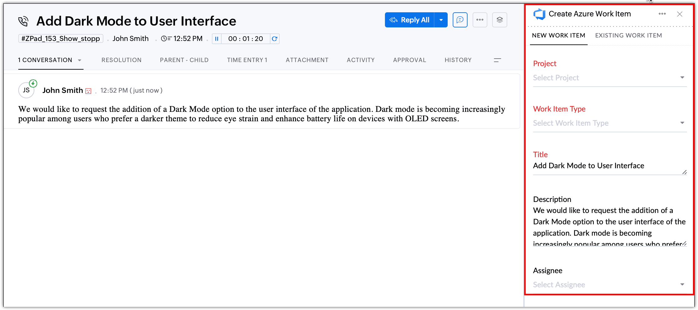Image resolution: width=698 pixels, height=310 pixels.
Task: Click the 12:52 PM due time icon
Action: (166, 38)
